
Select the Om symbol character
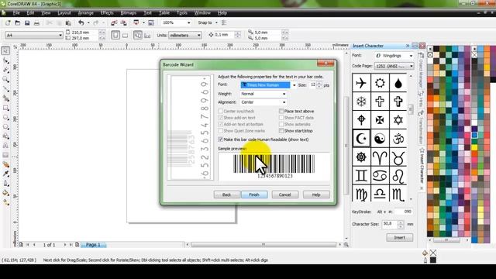click(x=398, y=138)
